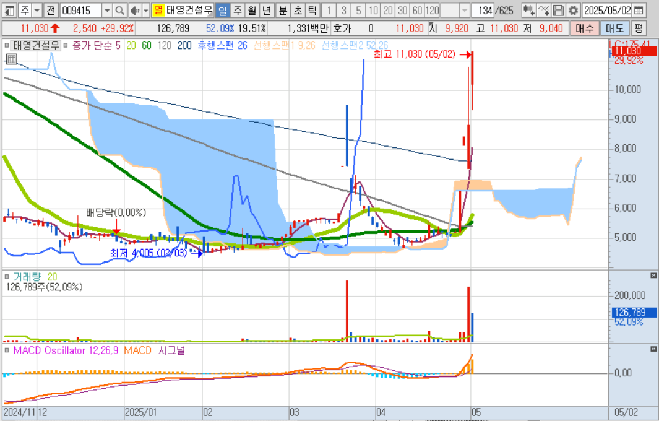Click the 평 button
The height and width of the screenshot is (421, 659).
pyautogui.click(x=639, y=28)
